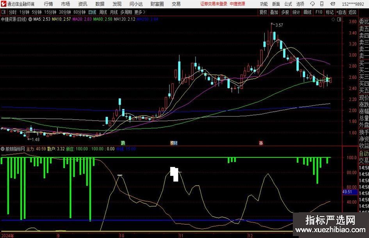Open the 市场 menu
Image resolution: width=369 pixels, height=238 pixels.
(66, 4)
